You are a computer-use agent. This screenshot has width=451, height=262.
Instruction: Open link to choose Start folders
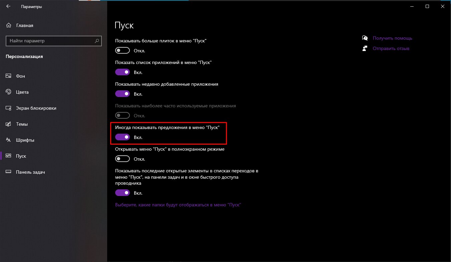coord(178,205)
